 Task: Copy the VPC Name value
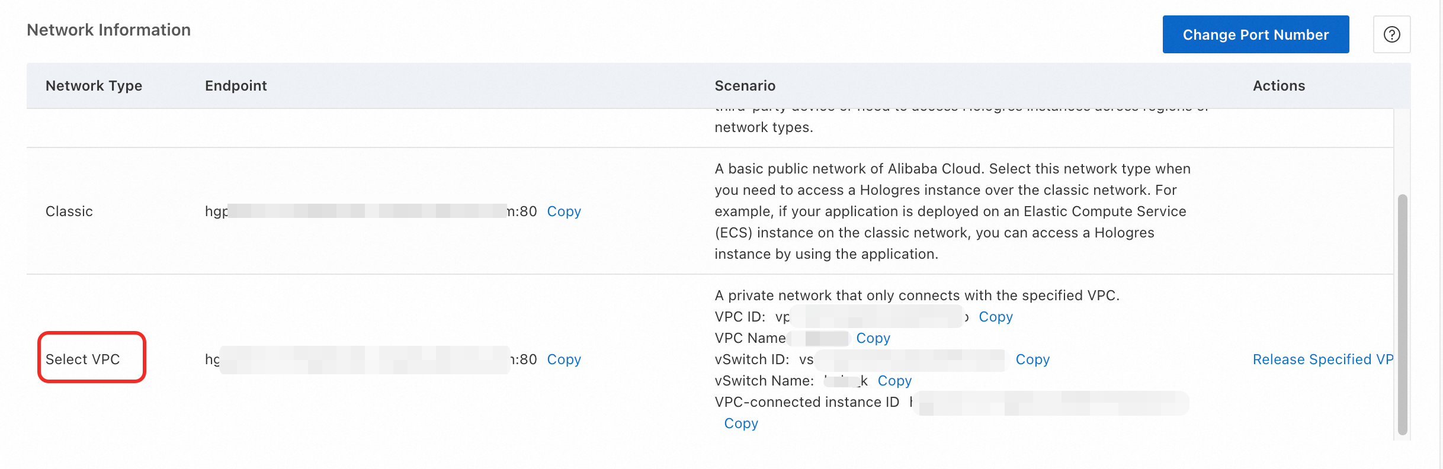pos(873,338)
